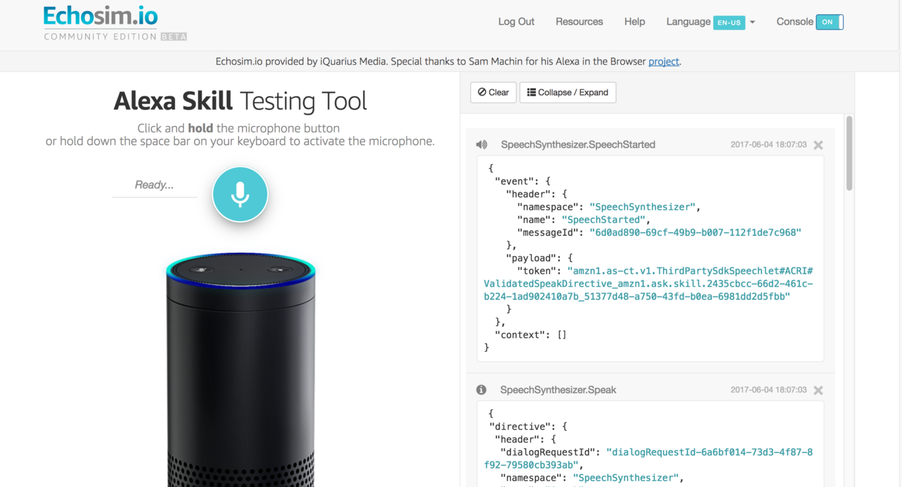Click the Amazon Echo device image

pos(241,369)
